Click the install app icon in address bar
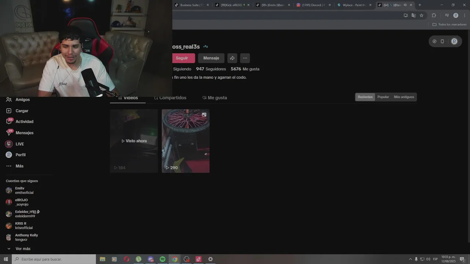The image size is (470, 264). click(x=406, y=15)
